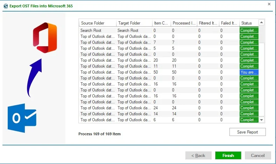The image size is (276, 164).
Task: Click the Cancel button
Action: coord(258,155)
